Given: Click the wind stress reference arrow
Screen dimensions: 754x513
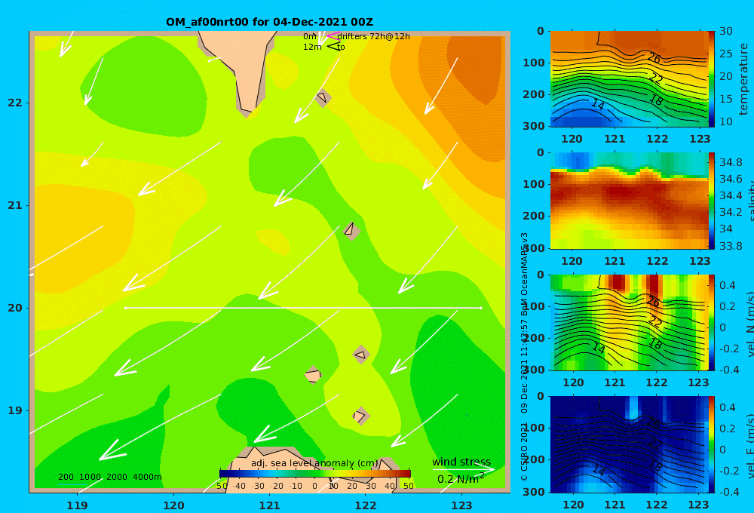Looking at the screenshot, I should (463, 469).
